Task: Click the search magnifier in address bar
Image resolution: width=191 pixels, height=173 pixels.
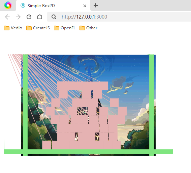Action: point(54,17)
